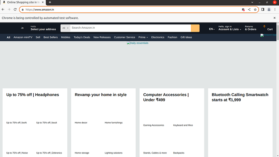Open Today's Deals
This screenshot has height=157, width=279.
pos(82,37)
